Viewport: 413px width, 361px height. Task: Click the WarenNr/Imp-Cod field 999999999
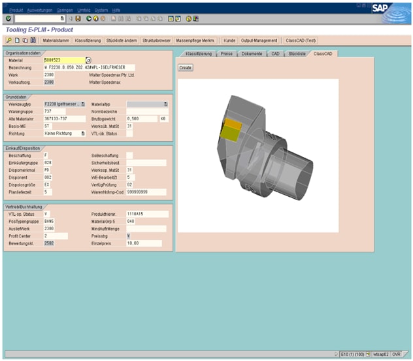click(146, 192)
